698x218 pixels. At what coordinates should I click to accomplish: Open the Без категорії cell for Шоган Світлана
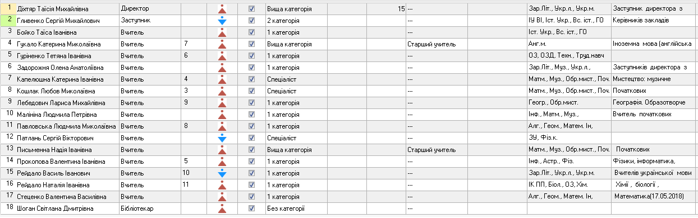tap(315, 208)
